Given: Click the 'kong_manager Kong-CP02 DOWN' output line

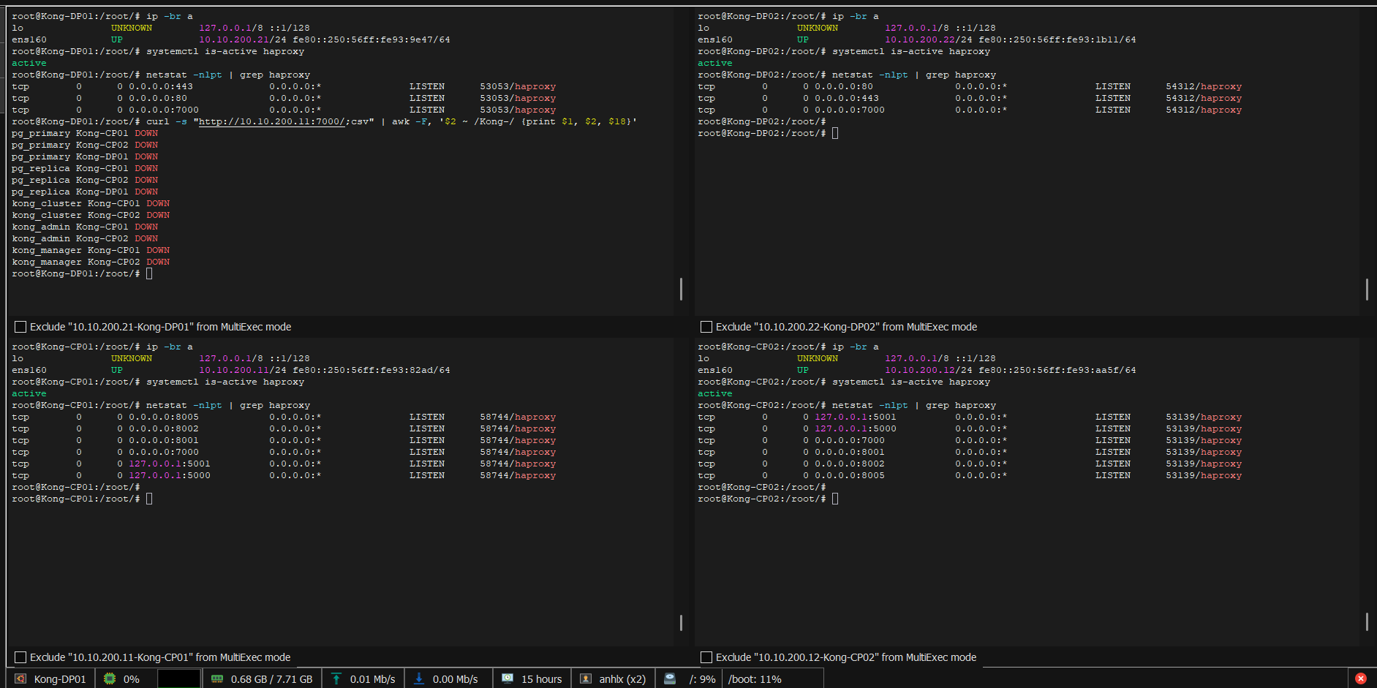Looking at the screenshot, I should (91, 262).
